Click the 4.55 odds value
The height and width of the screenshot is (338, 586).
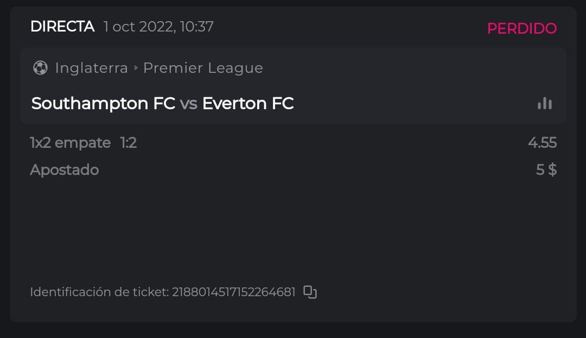pyautogui.click(x=542, y=142)
